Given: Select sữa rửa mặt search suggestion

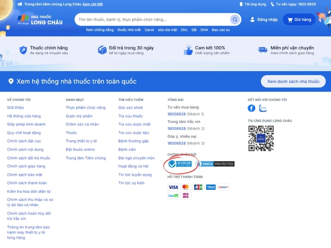Looking at the screenshot, I should pos(168,30).
